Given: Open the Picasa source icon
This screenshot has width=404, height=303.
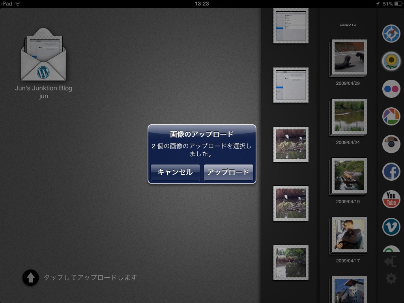Looking at the screenshot, I should pyautogui.click(x=391, y=116).
